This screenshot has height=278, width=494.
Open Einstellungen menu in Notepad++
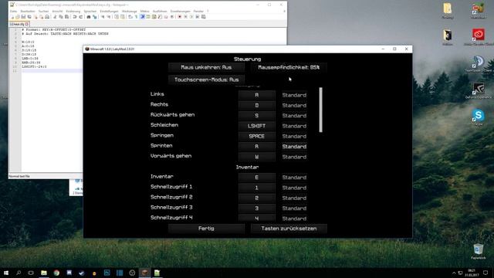click(x=109, y=12)
